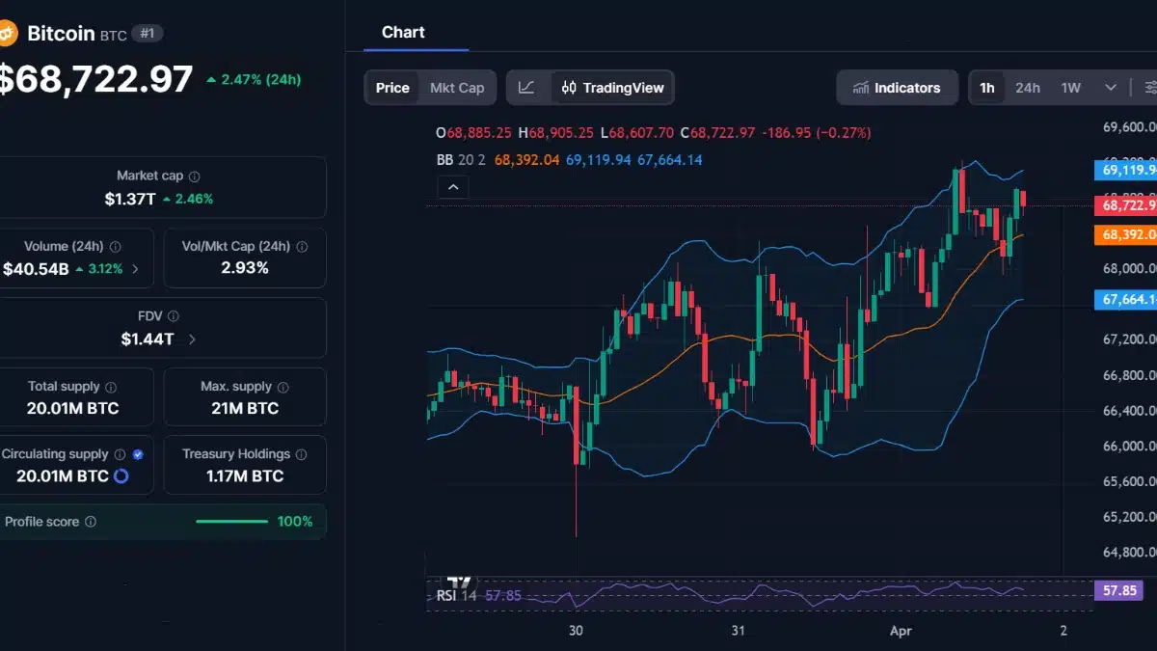
Task: Select the Price display mode
Action: pos(392,87)
